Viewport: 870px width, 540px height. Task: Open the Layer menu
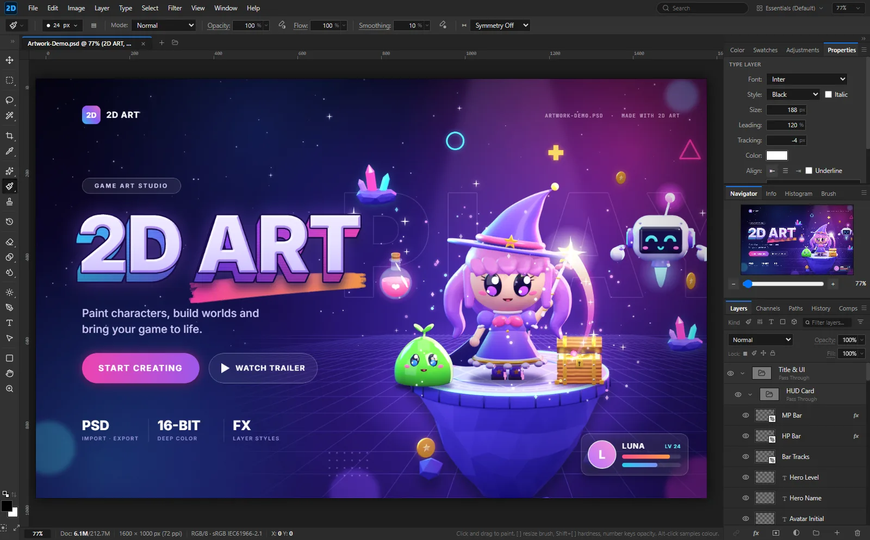tap(102, 8)
